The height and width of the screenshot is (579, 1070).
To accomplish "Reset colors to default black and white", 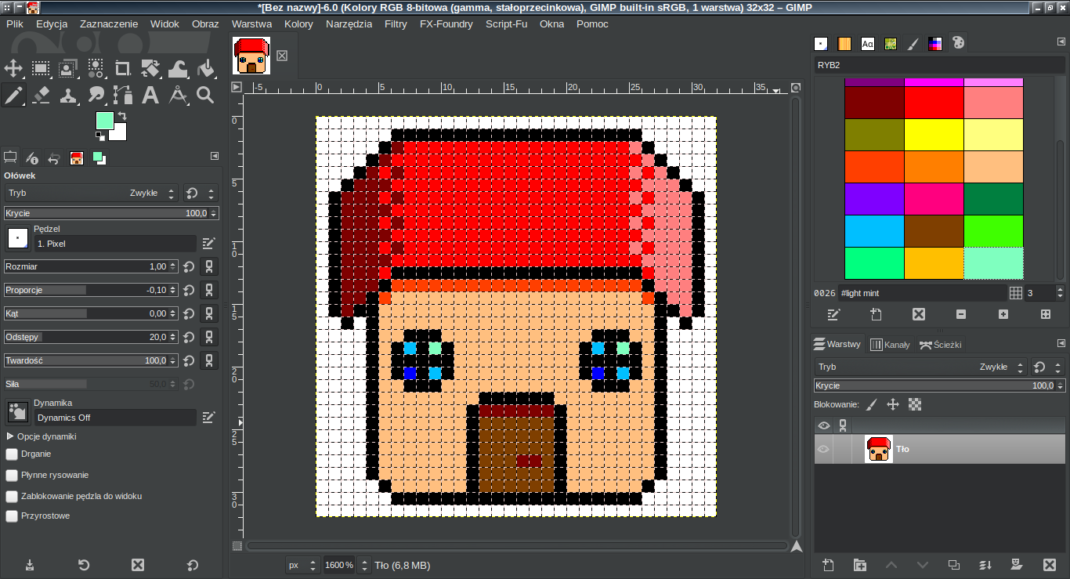I will click(100, 136).
